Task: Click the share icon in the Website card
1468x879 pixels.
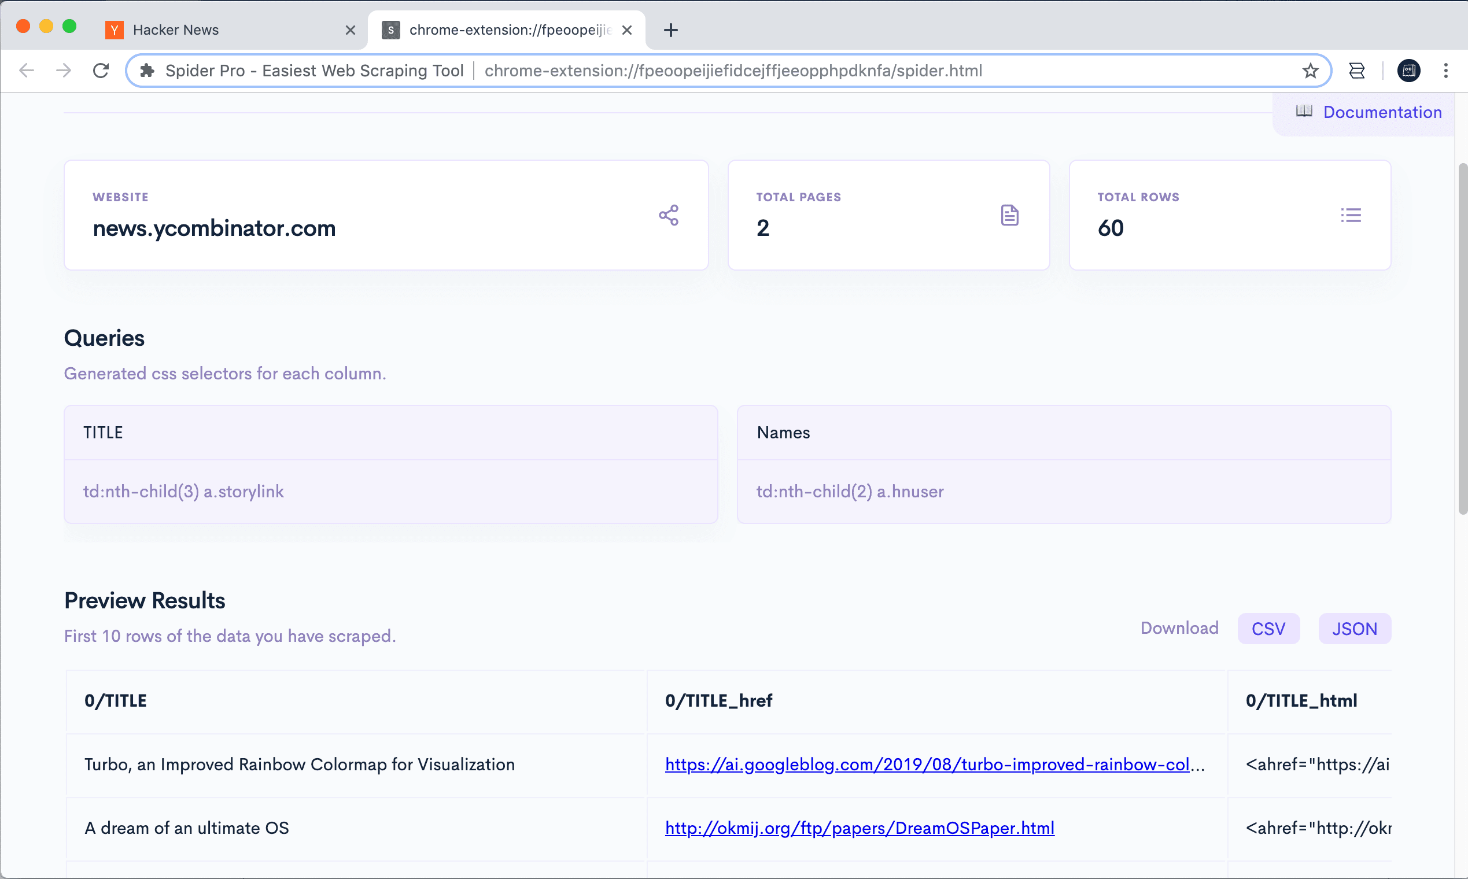Action: click(668, 215)
